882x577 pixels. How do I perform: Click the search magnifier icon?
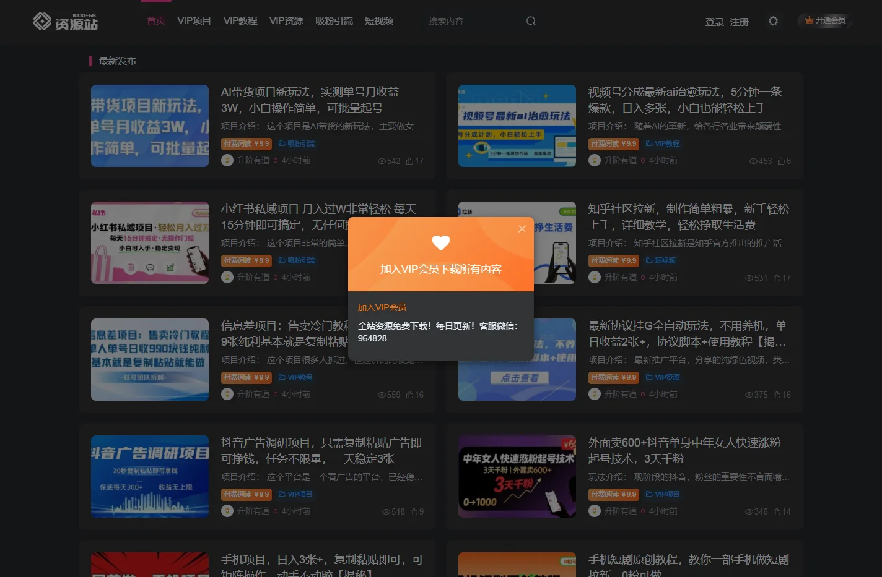point(531,21)
